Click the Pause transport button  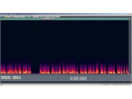coord(6,77)
